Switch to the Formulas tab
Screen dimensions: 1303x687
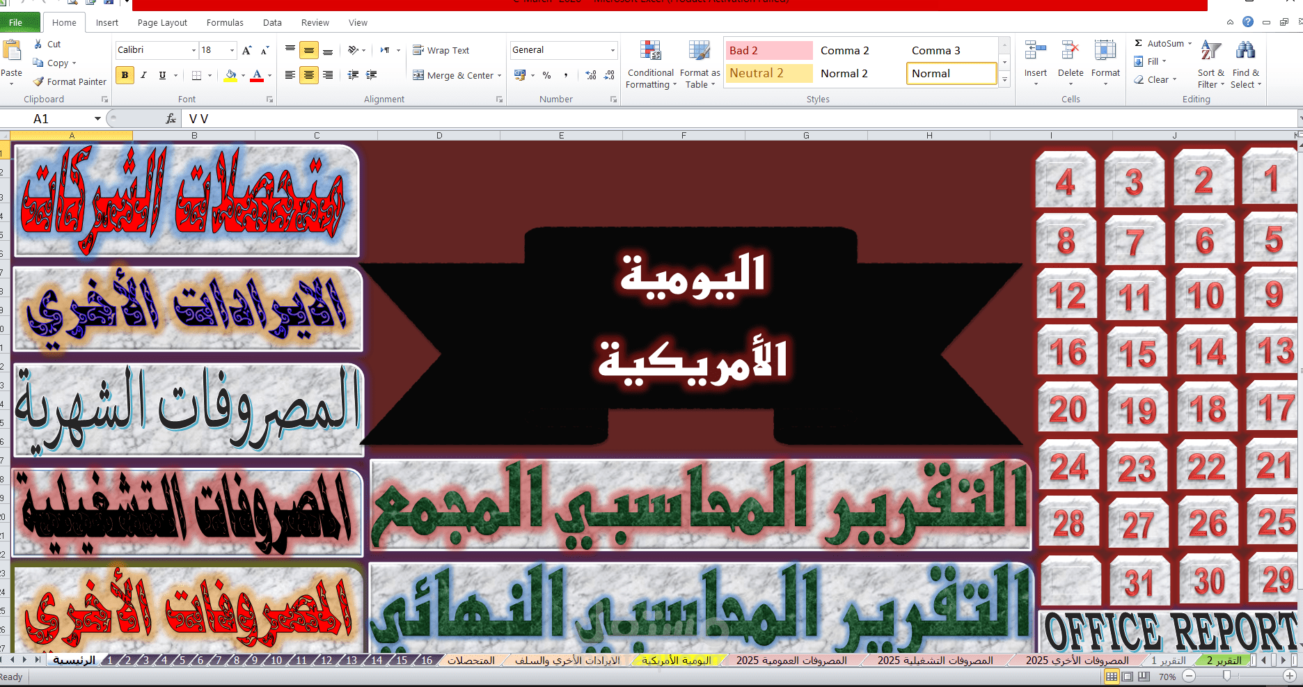(225, 22)
